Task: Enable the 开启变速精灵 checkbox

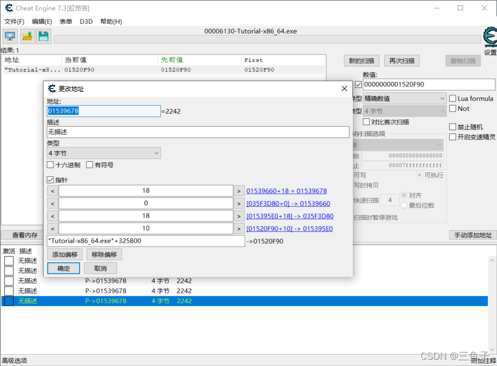Action: (452, 137)
